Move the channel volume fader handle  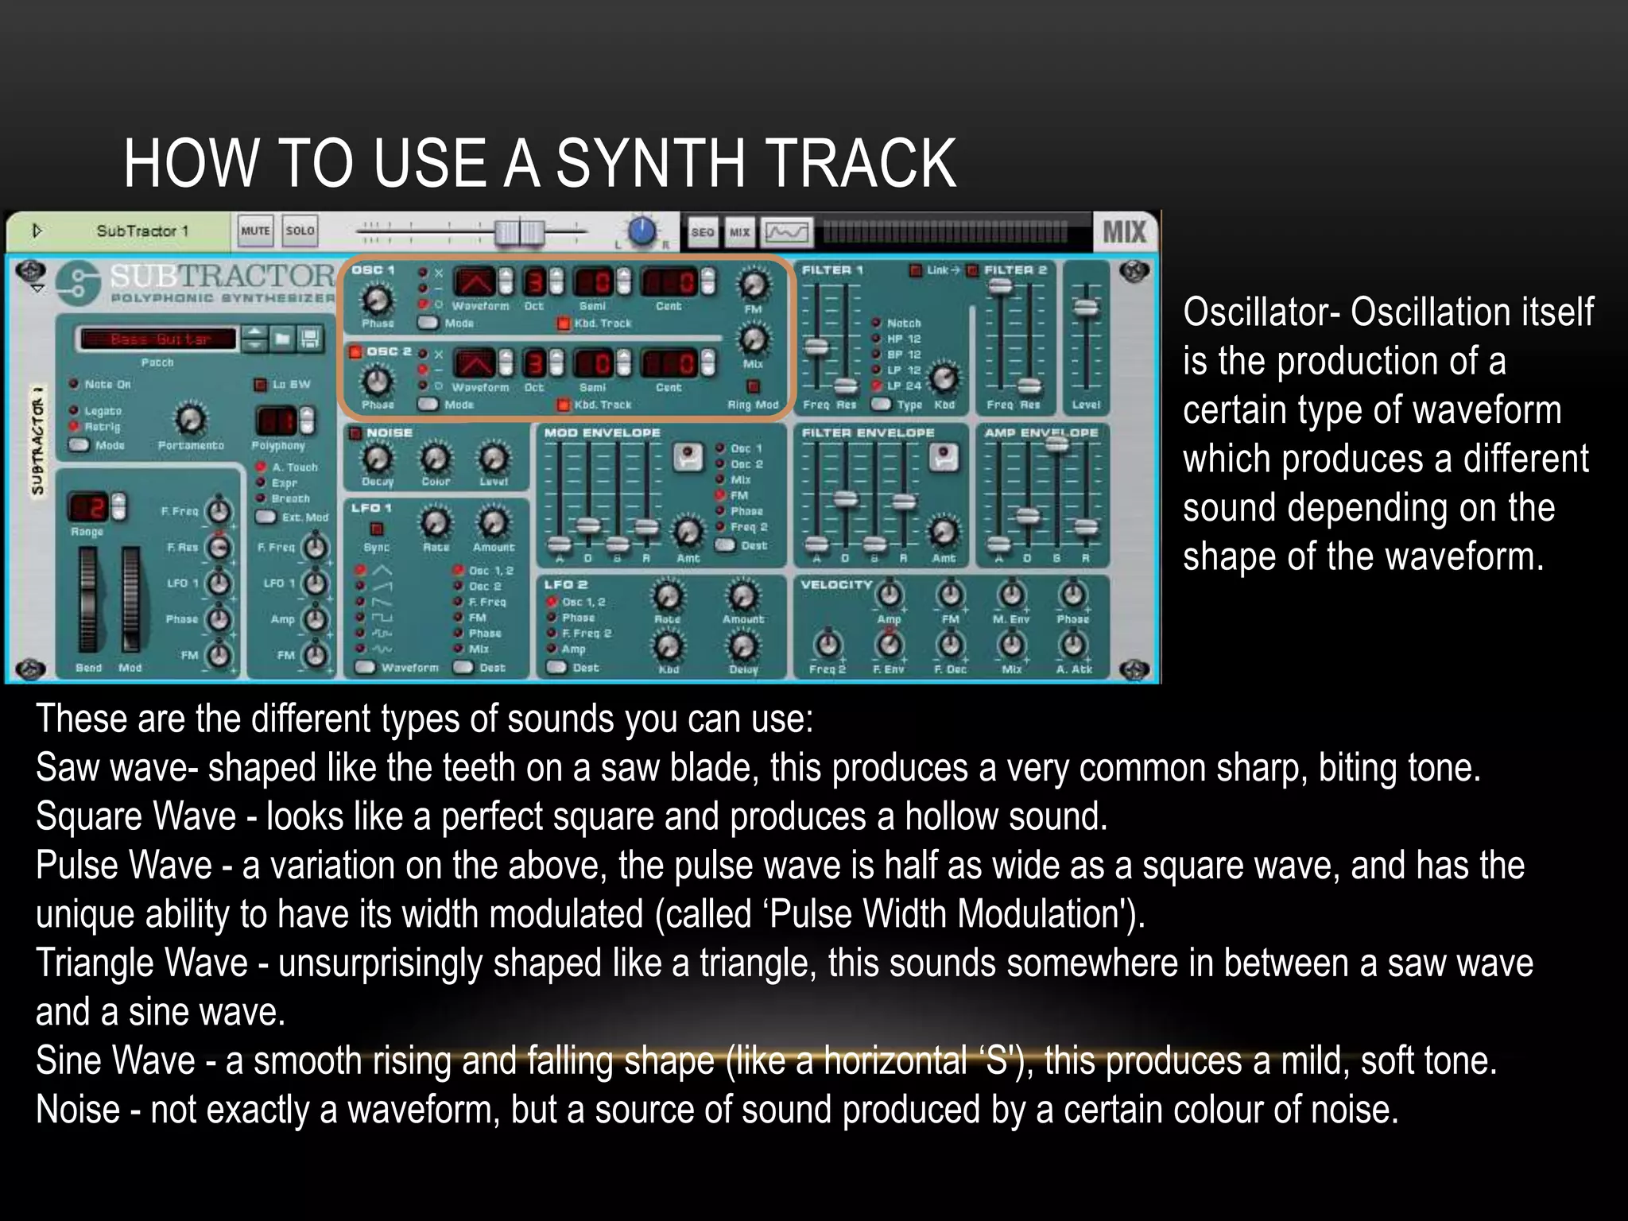point(519,232)
